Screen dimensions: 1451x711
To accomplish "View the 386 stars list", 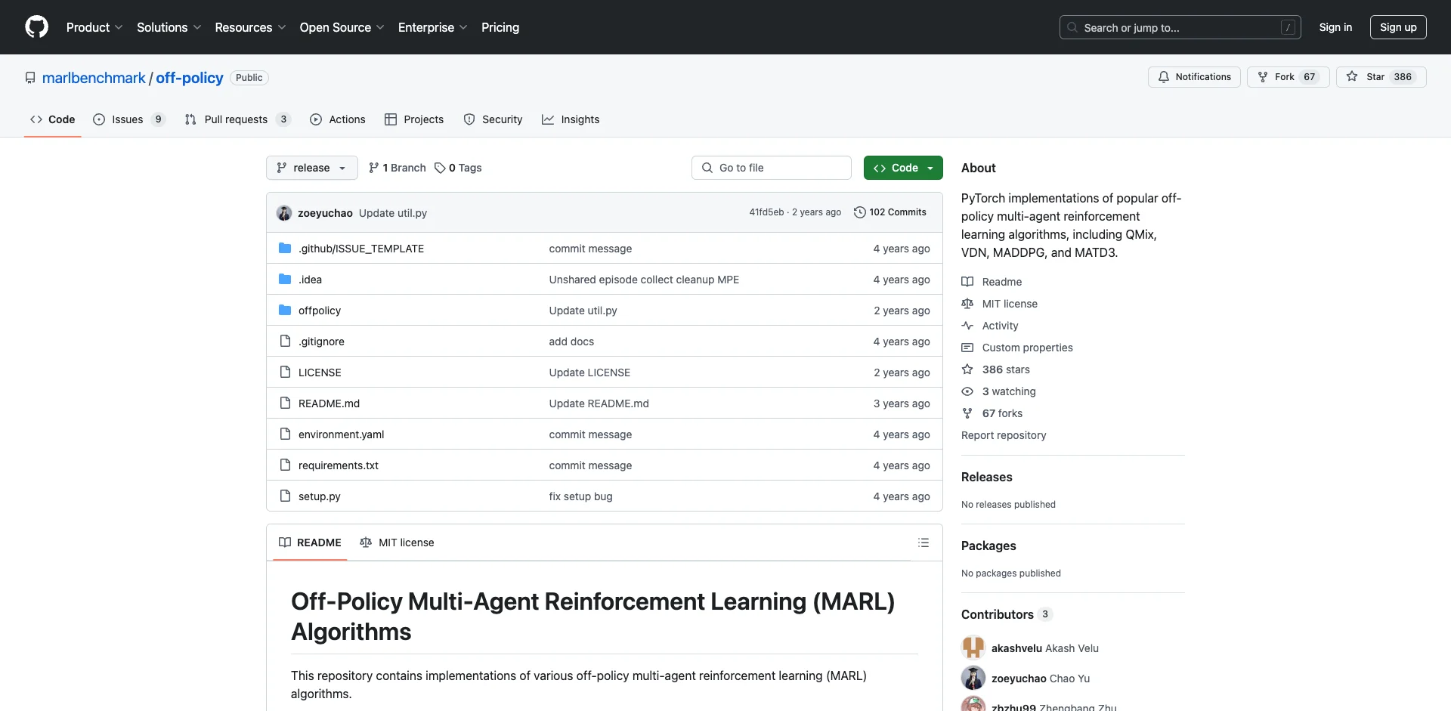I will pyautogui.click(x=995, y=369).
